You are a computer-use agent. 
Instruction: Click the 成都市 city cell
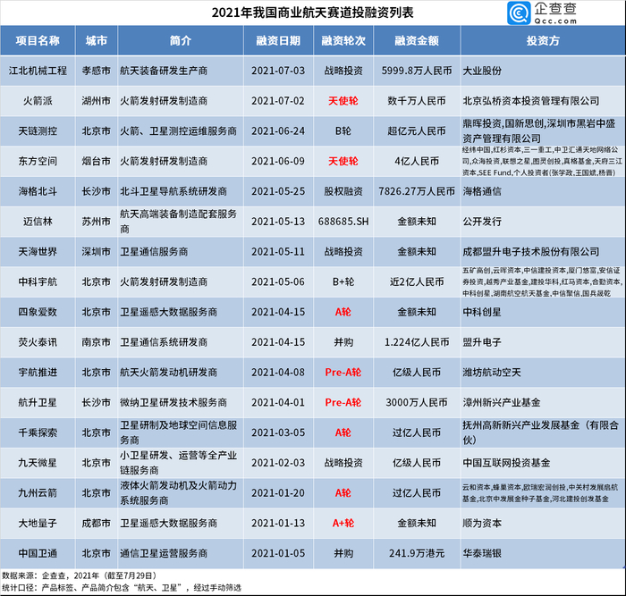tap(97, 523)
